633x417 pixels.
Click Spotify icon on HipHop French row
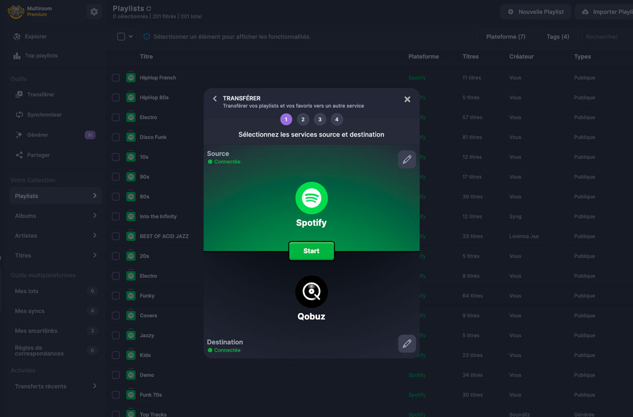tap(131, 78)
